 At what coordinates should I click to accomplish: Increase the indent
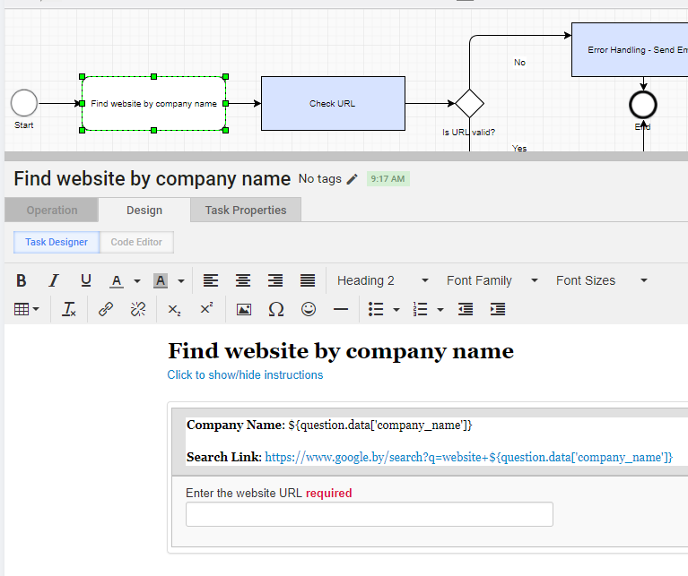498,309
